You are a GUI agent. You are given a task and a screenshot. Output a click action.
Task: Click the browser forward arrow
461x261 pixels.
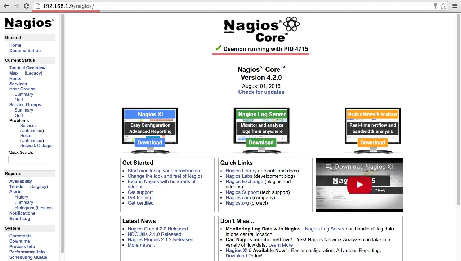[16, 6]
